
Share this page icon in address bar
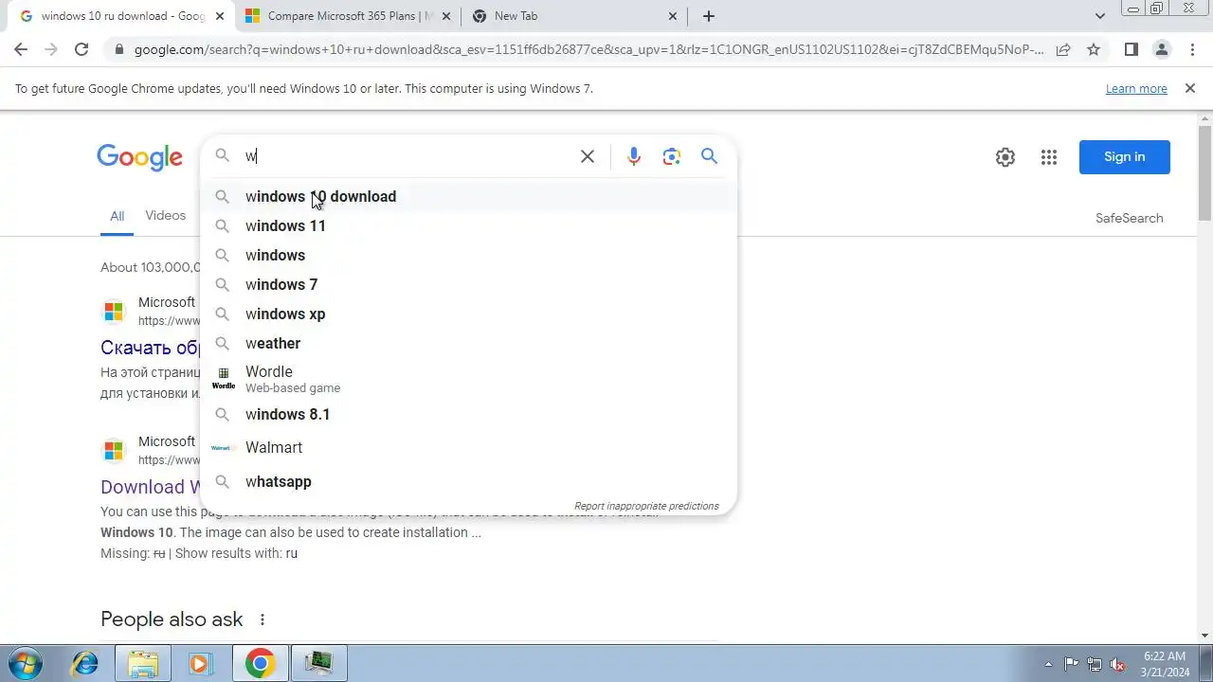(x=1063, y=49)
